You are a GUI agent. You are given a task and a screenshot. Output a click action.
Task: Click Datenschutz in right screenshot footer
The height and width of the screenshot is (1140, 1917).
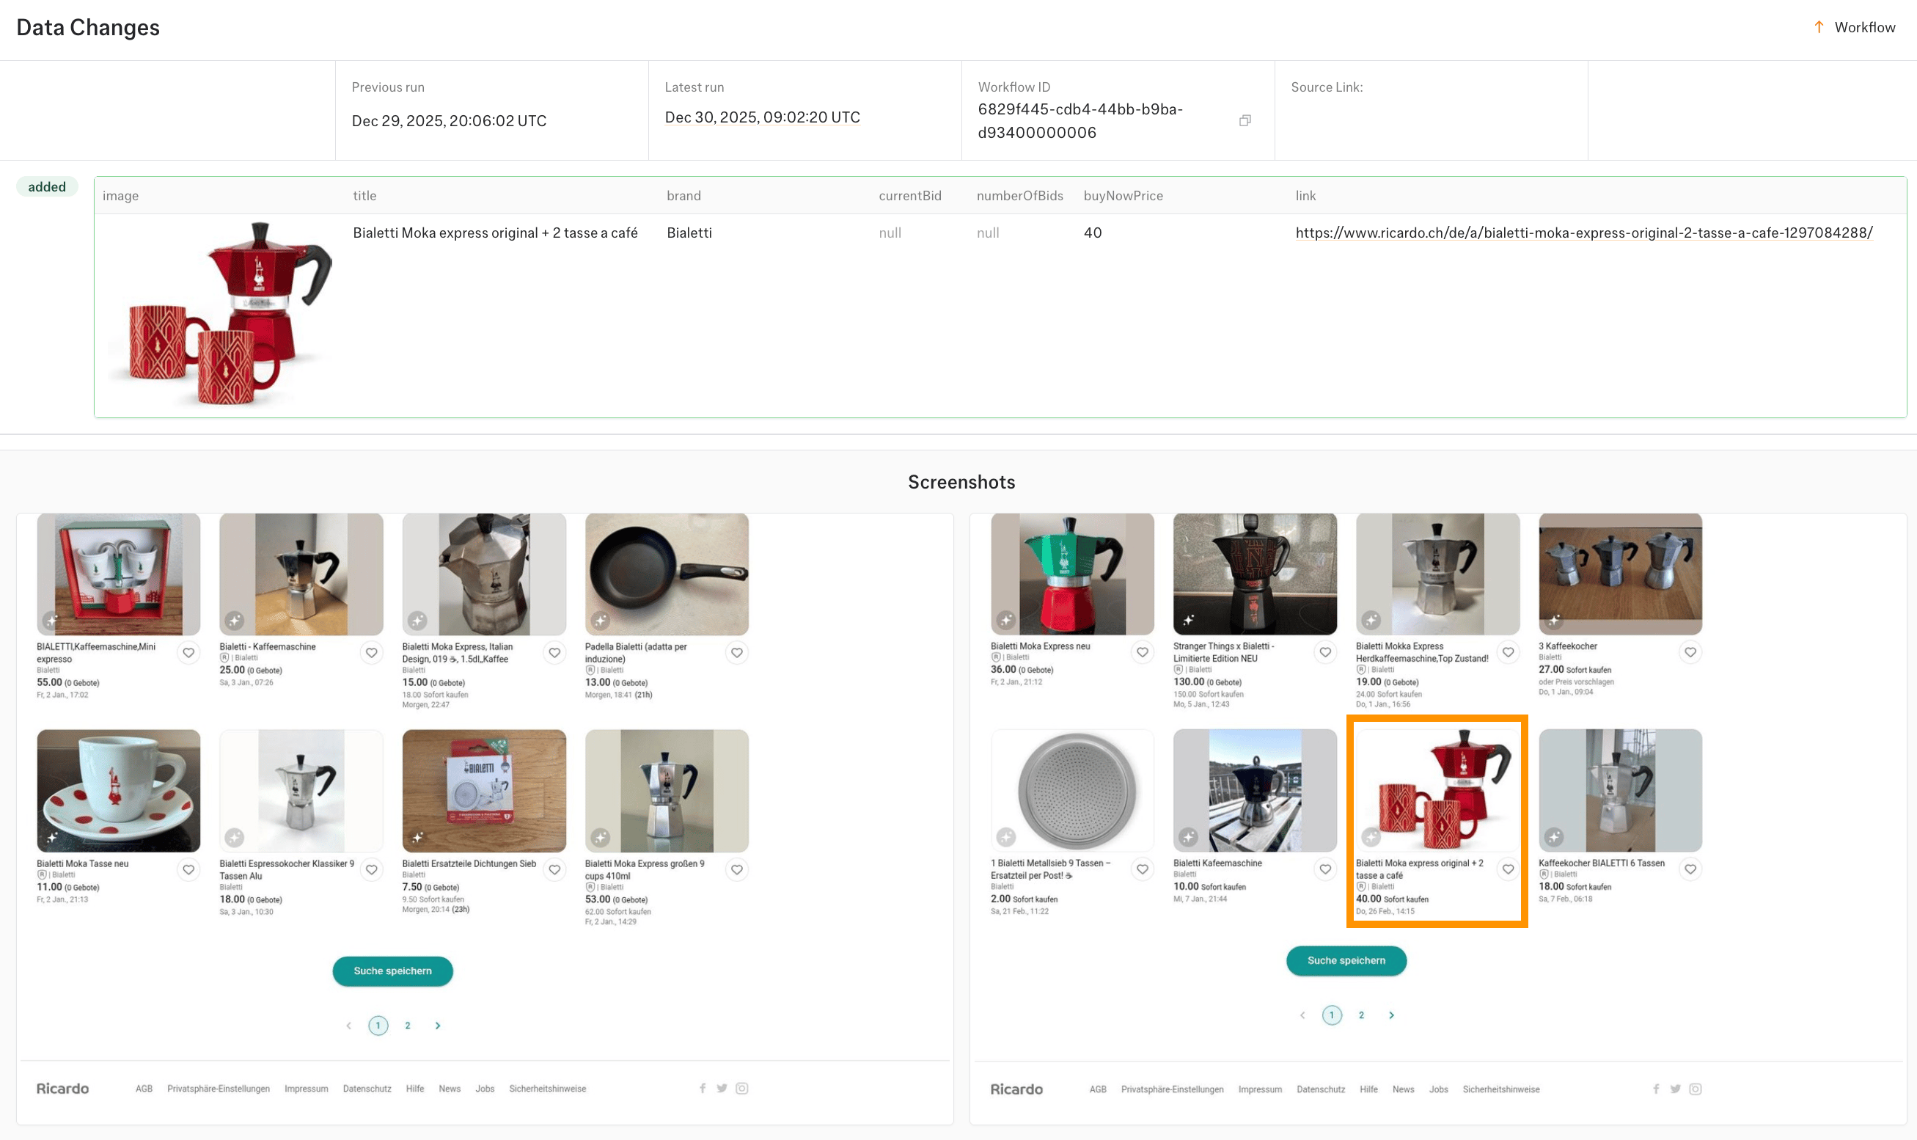pyautogui.click(x=1321, y=1089)
